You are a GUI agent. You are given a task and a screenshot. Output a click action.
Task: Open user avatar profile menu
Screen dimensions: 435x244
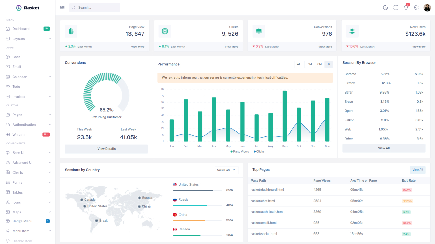tap(427, 8)
